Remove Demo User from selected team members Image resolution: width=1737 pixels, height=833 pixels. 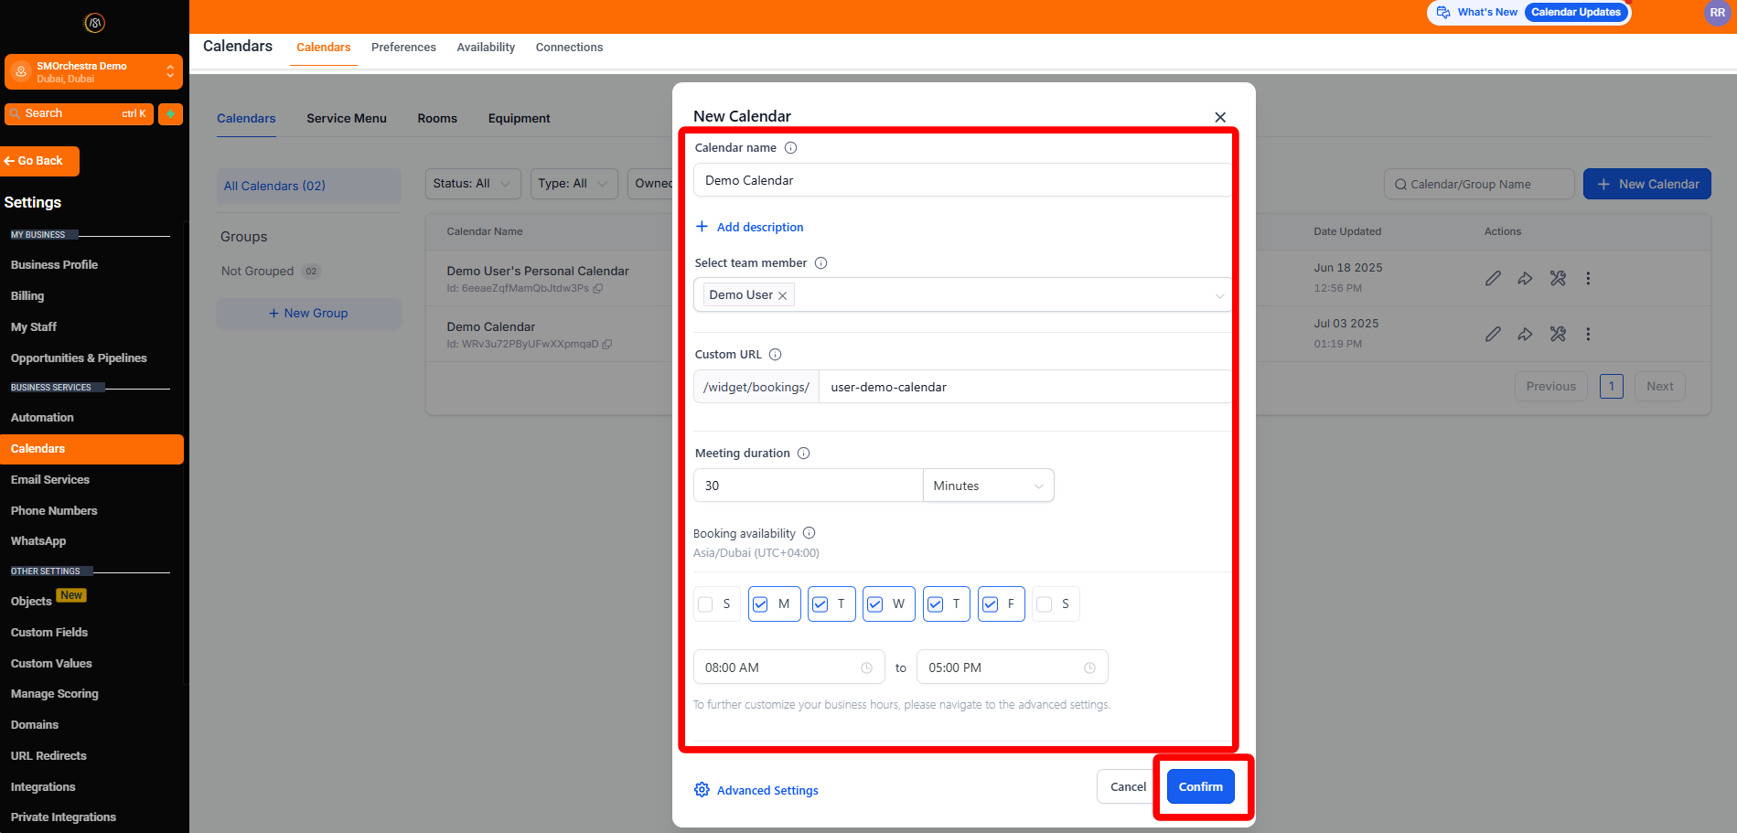click(x=783, y=294)
